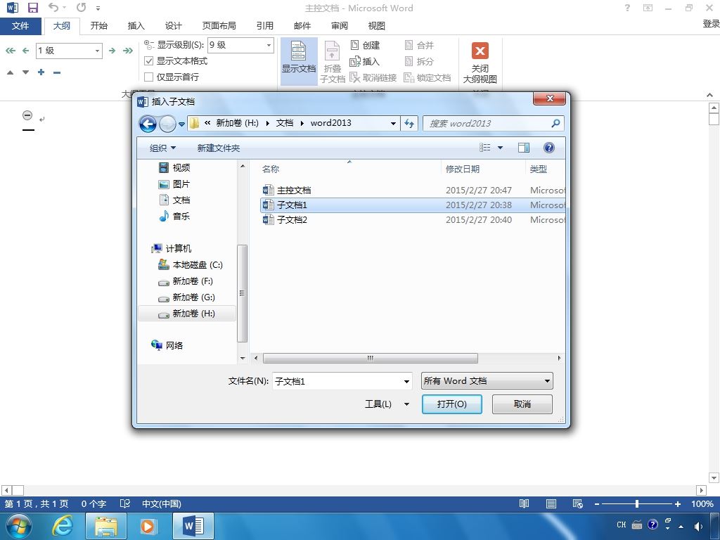Viewport: 720px width, 540px height.
Task: Click the Redo icon in the quick access toolbar
Action: tap(82, 7)
